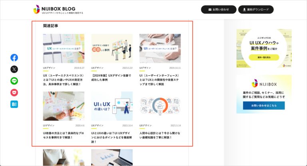Bookmark with Hatena B! icon
The image size is (307, 166).
click(x=14, y=104)
